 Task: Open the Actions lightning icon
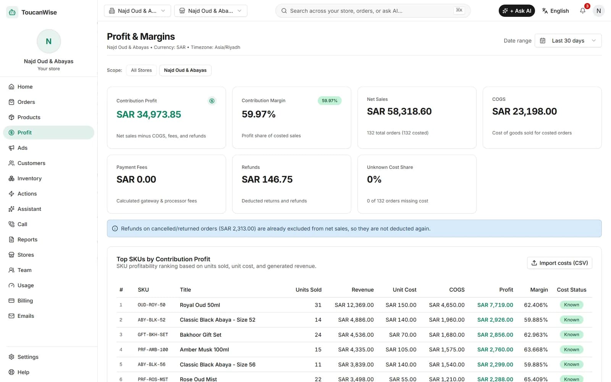pos(11,194)
